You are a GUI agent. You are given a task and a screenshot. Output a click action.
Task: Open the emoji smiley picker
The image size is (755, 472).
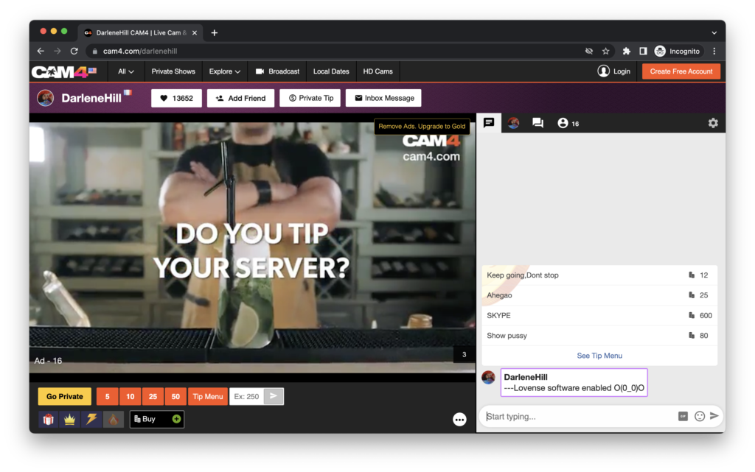click(700, 416)
